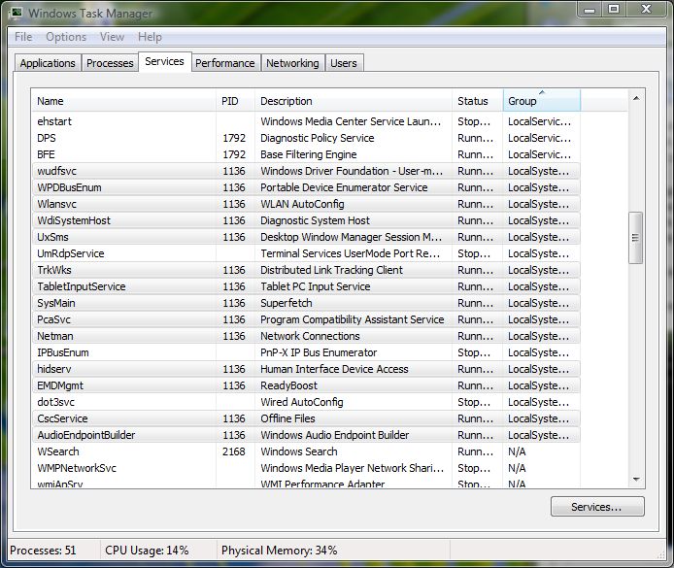Open the Options menu
The width and height of the screenshot is (674, 568).
(x=66, y=37)
